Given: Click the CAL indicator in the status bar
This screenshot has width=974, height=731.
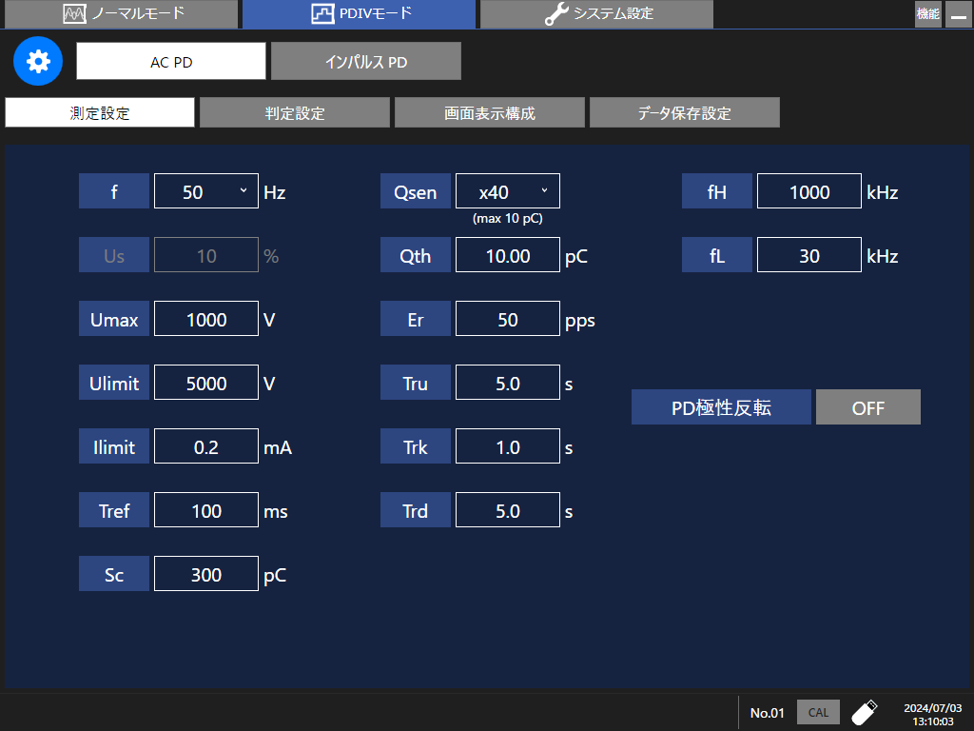Looking at the screenshot, I should coord(817,711).
